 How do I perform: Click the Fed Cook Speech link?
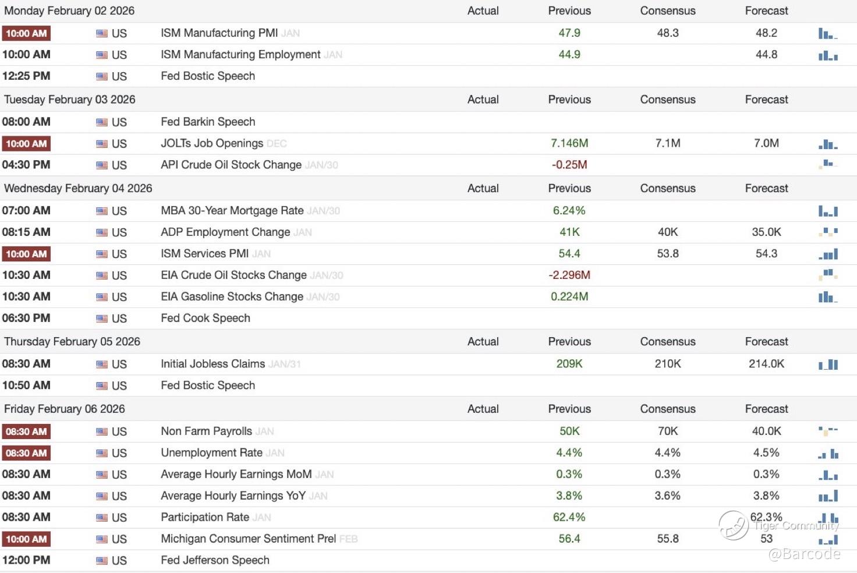click(x=206, y=318)
